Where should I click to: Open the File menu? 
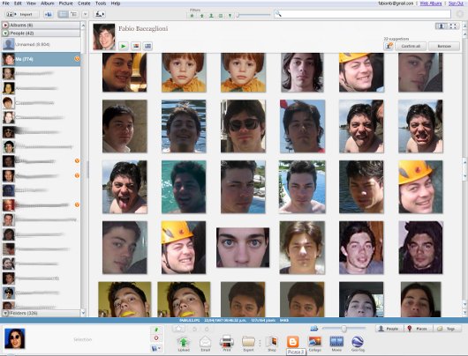point(5,4)
